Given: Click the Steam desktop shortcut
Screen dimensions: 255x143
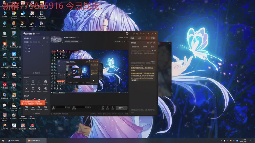Looking at the screenshot, I should [4, 55].
